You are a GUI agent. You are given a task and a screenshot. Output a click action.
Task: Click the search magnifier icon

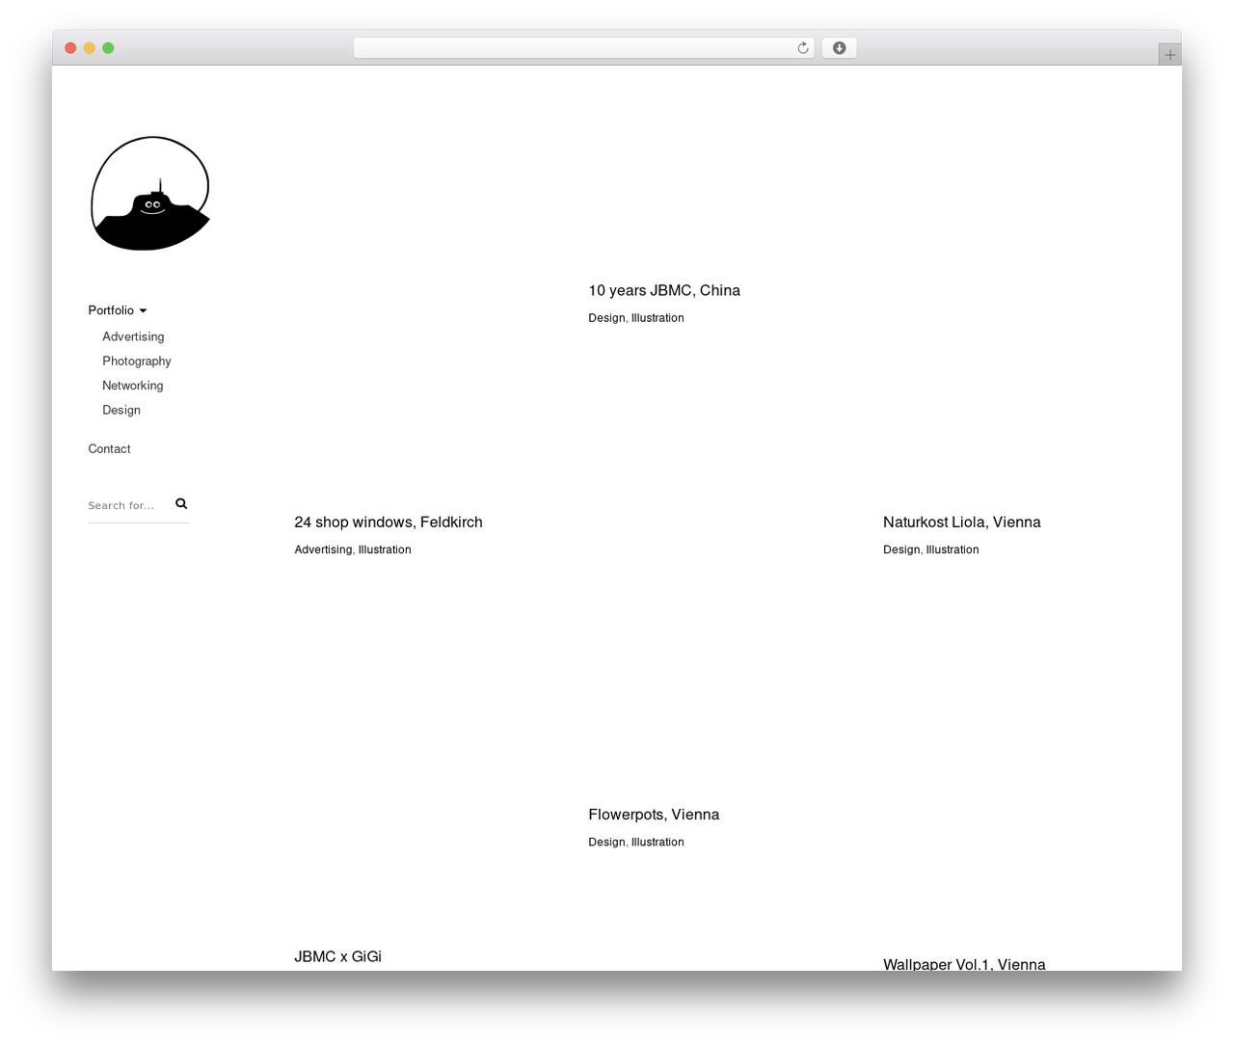point(181,504)
